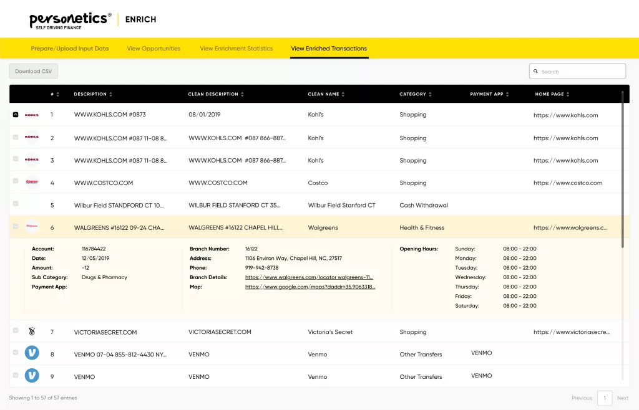Viewport: 639px width, 410px height.
Task: Click the Walgreens logo in row 6
Action: [32, 226]
